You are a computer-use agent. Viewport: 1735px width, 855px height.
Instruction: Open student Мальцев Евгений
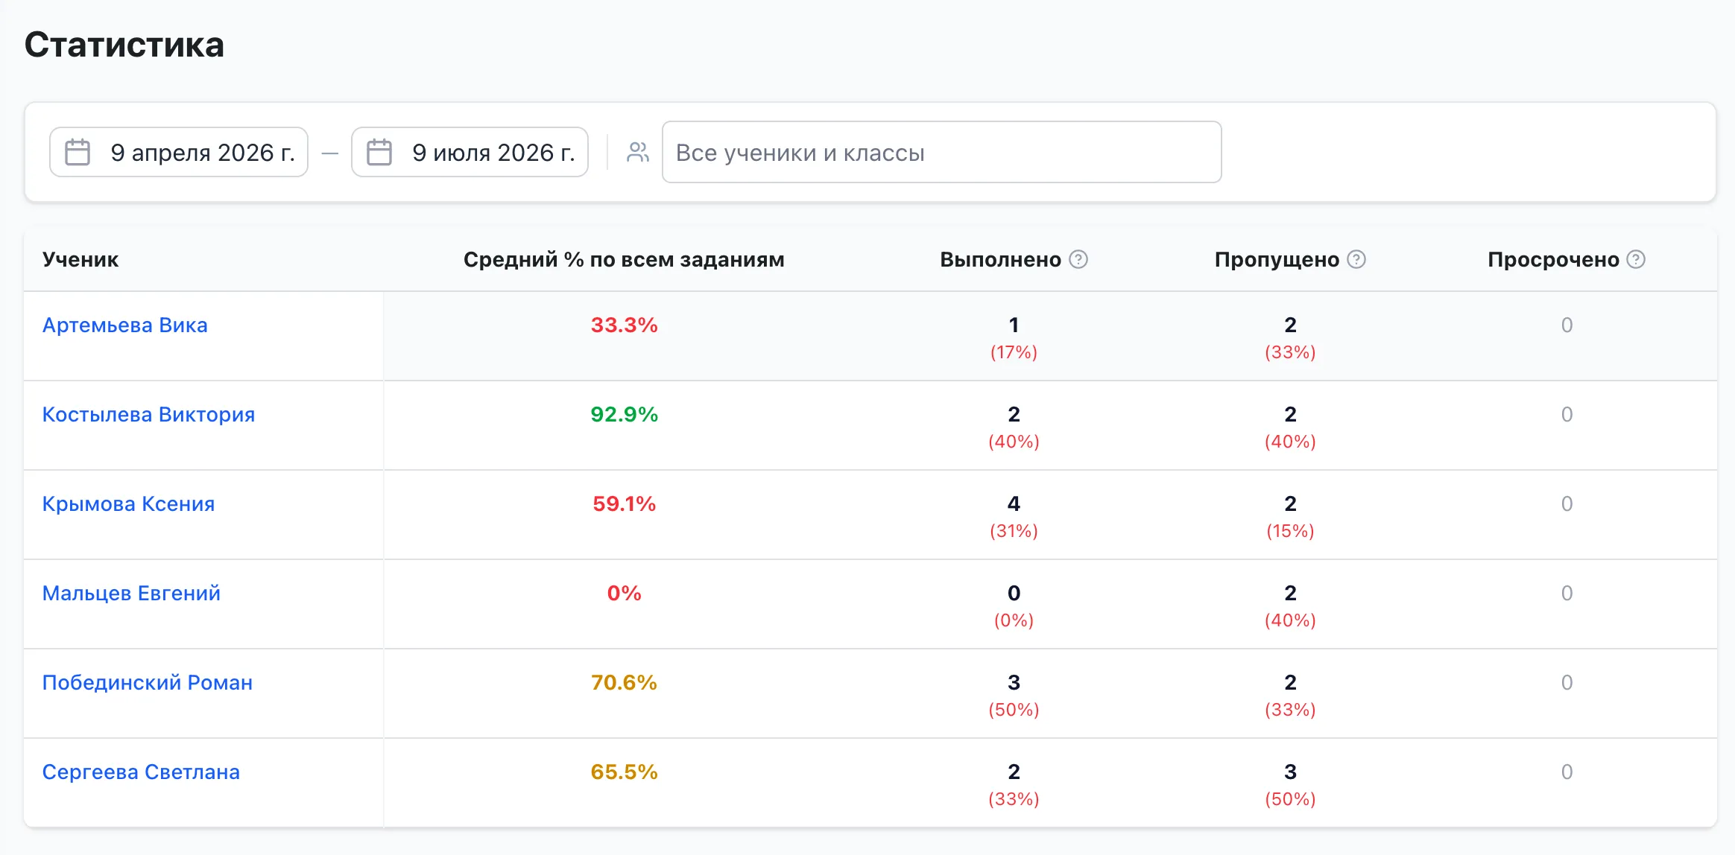point(131,594)
